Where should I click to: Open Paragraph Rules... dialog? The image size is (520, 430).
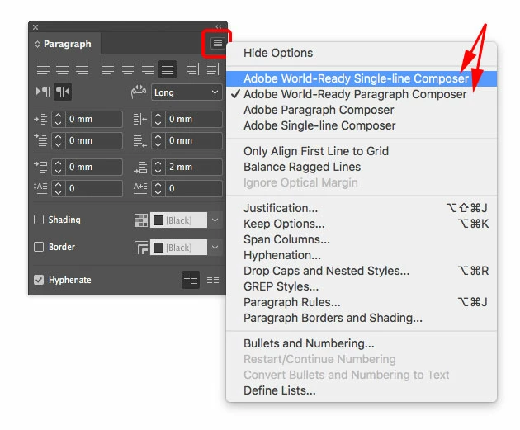click(362, 302)
